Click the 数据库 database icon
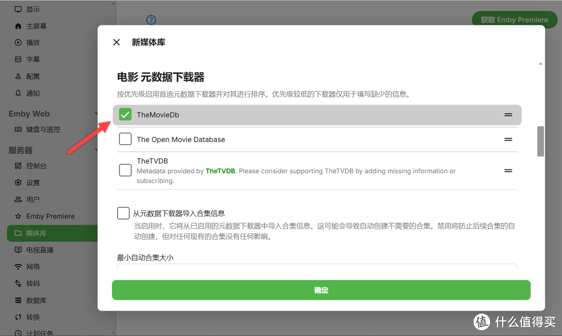The width and height of the screenshot is (562, 336). click(x=18, y=300)
